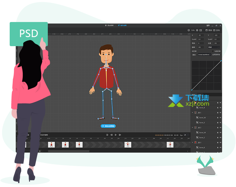Toggle the lock on 组 2
This screenshot has height=187, width=236.
coord(218,127)
